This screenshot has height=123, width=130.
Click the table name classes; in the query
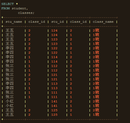pos(26,13)
